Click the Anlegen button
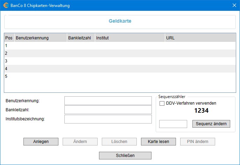The width and height of the screenshot is (240, 165). coord(41,142)
